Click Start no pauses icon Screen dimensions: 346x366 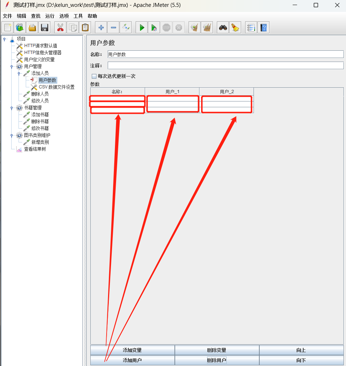[x=154, y=28]
